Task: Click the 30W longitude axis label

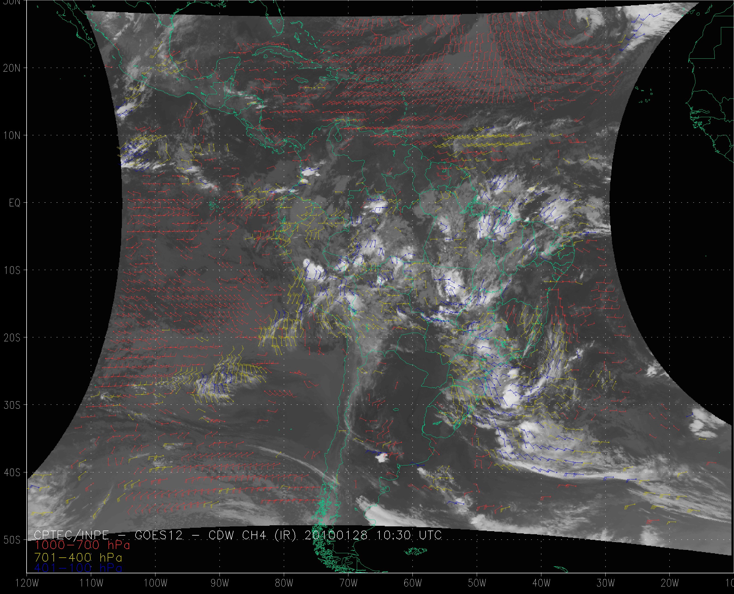Action: click(606, 583)
